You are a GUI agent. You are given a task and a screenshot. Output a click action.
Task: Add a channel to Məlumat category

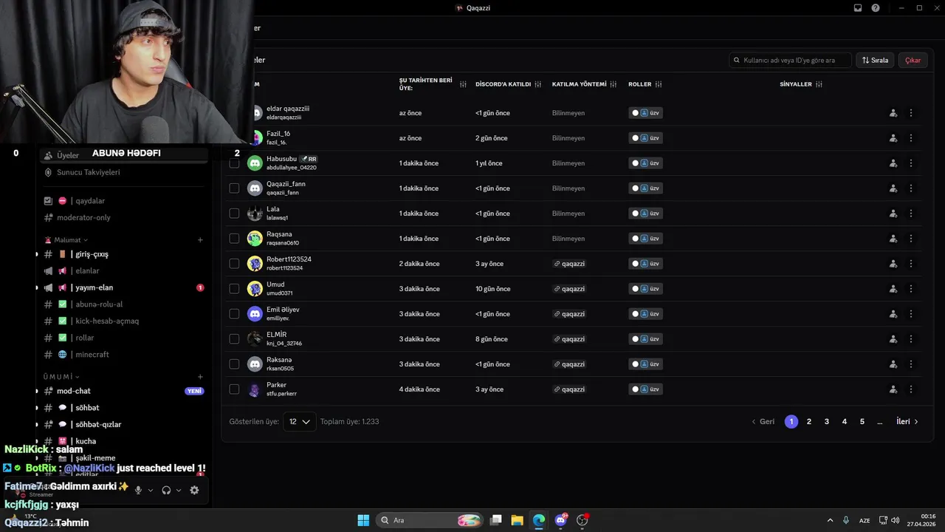click(200, 240)
